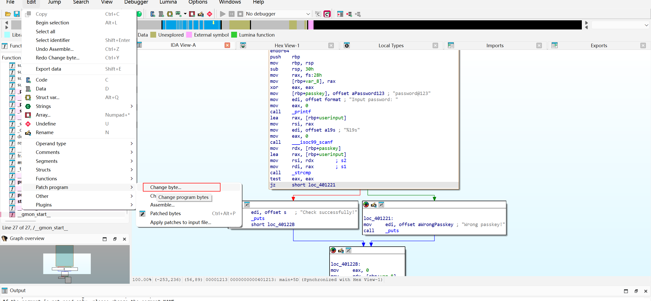
Task: Choose Undo Assemble... menu entry
Action: (x=79, y=49)
